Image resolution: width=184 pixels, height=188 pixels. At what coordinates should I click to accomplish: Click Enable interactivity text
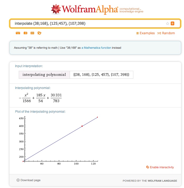point(162,167)
